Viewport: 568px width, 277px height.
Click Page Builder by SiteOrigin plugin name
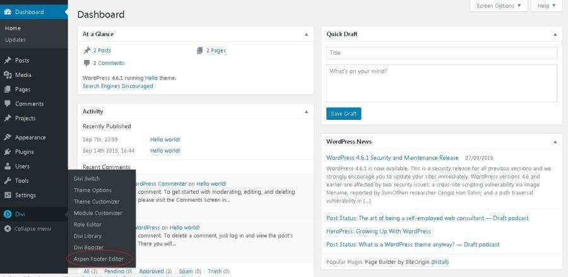tap(398, 262)
